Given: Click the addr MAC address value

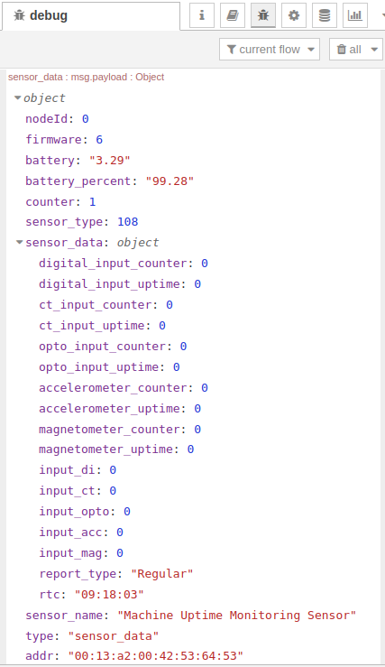Looking at the screenshot, I should (155, 655).
